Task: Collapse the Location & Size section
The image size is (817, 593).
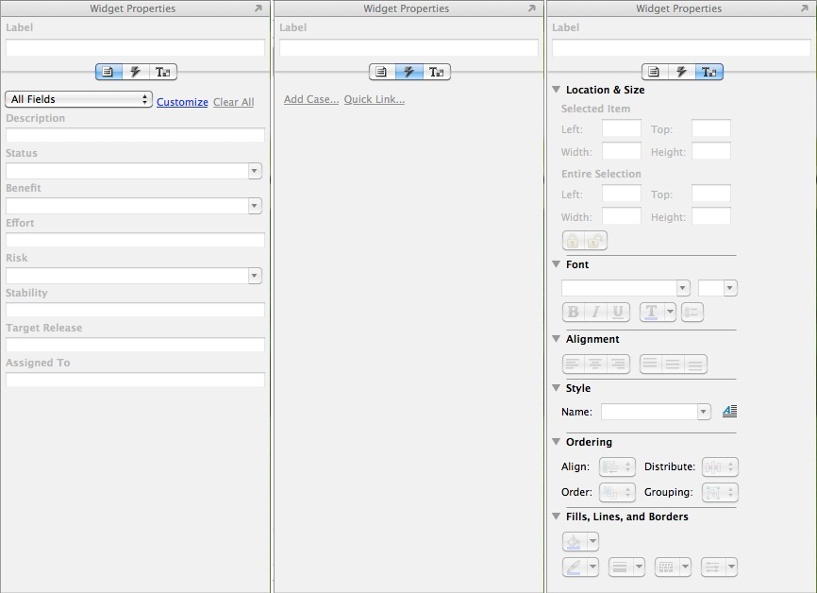Action: coord(556,90)
